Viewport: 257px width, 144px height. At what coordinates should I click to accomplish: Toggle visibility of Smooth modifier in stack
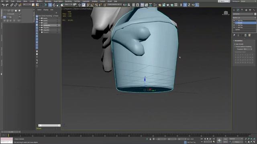point(234,23)
